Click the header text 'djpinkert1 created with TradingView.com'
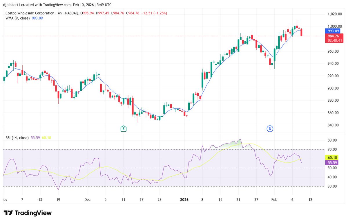 coord(37,5)
